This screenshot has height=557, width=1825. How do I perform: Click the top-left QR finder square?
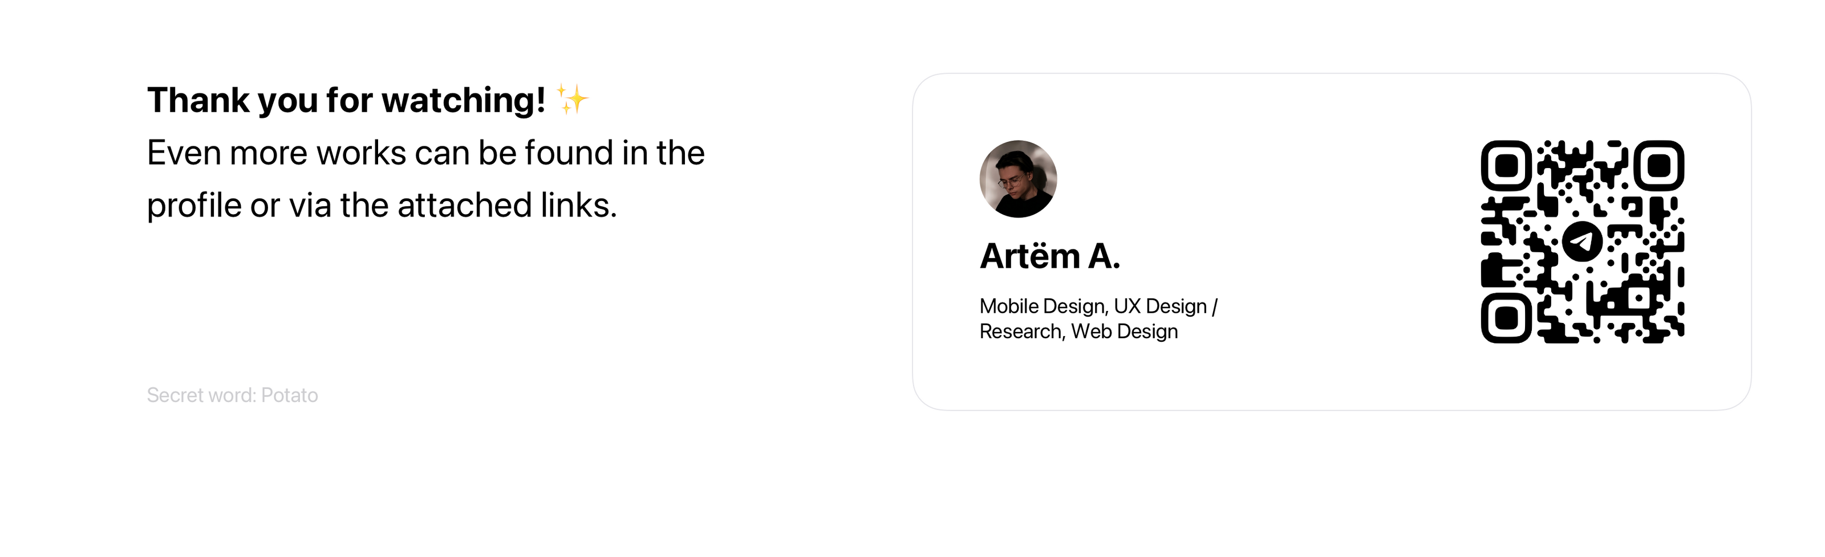1506,166
